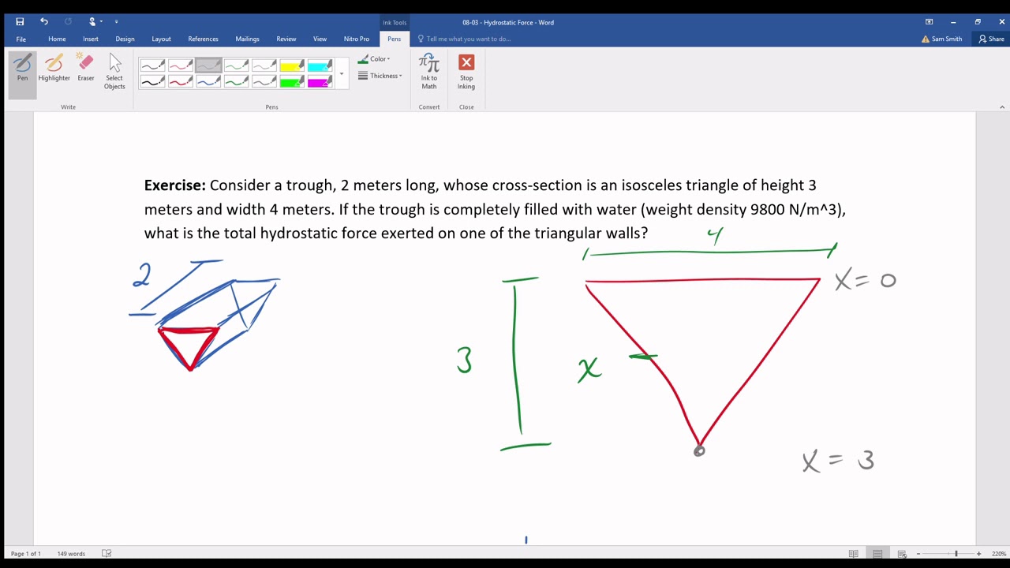Image resolution: width=1010 pixels, height=568 pixels.
Task: Pick the thick black pen in bottom row
Action: (x=152, y=82)
